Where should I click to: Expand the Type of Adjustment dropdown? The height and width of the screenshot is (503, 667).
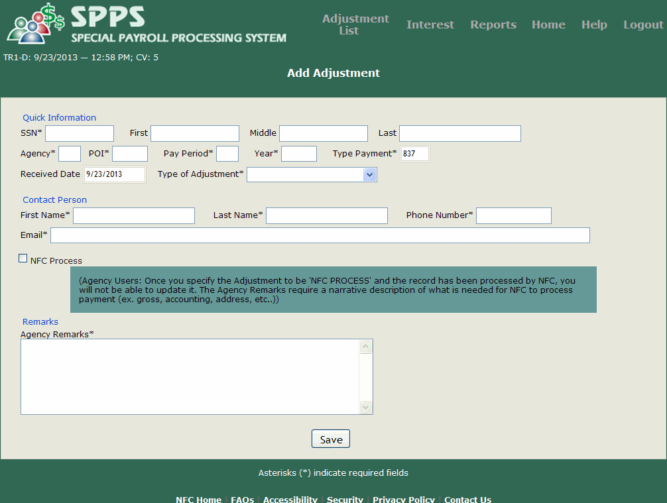[312, 175]
